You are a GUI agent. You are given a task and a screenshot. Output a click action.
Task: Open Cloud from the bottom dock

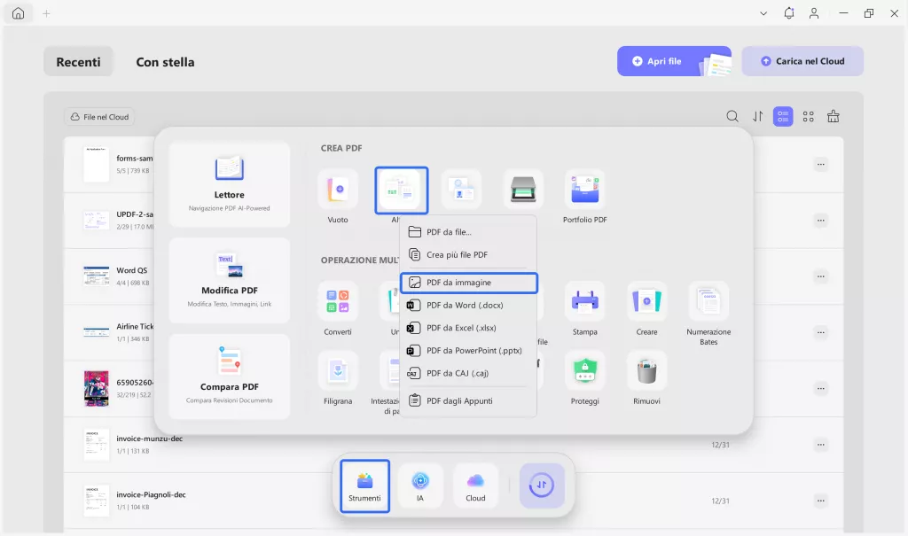pos(475,486)
